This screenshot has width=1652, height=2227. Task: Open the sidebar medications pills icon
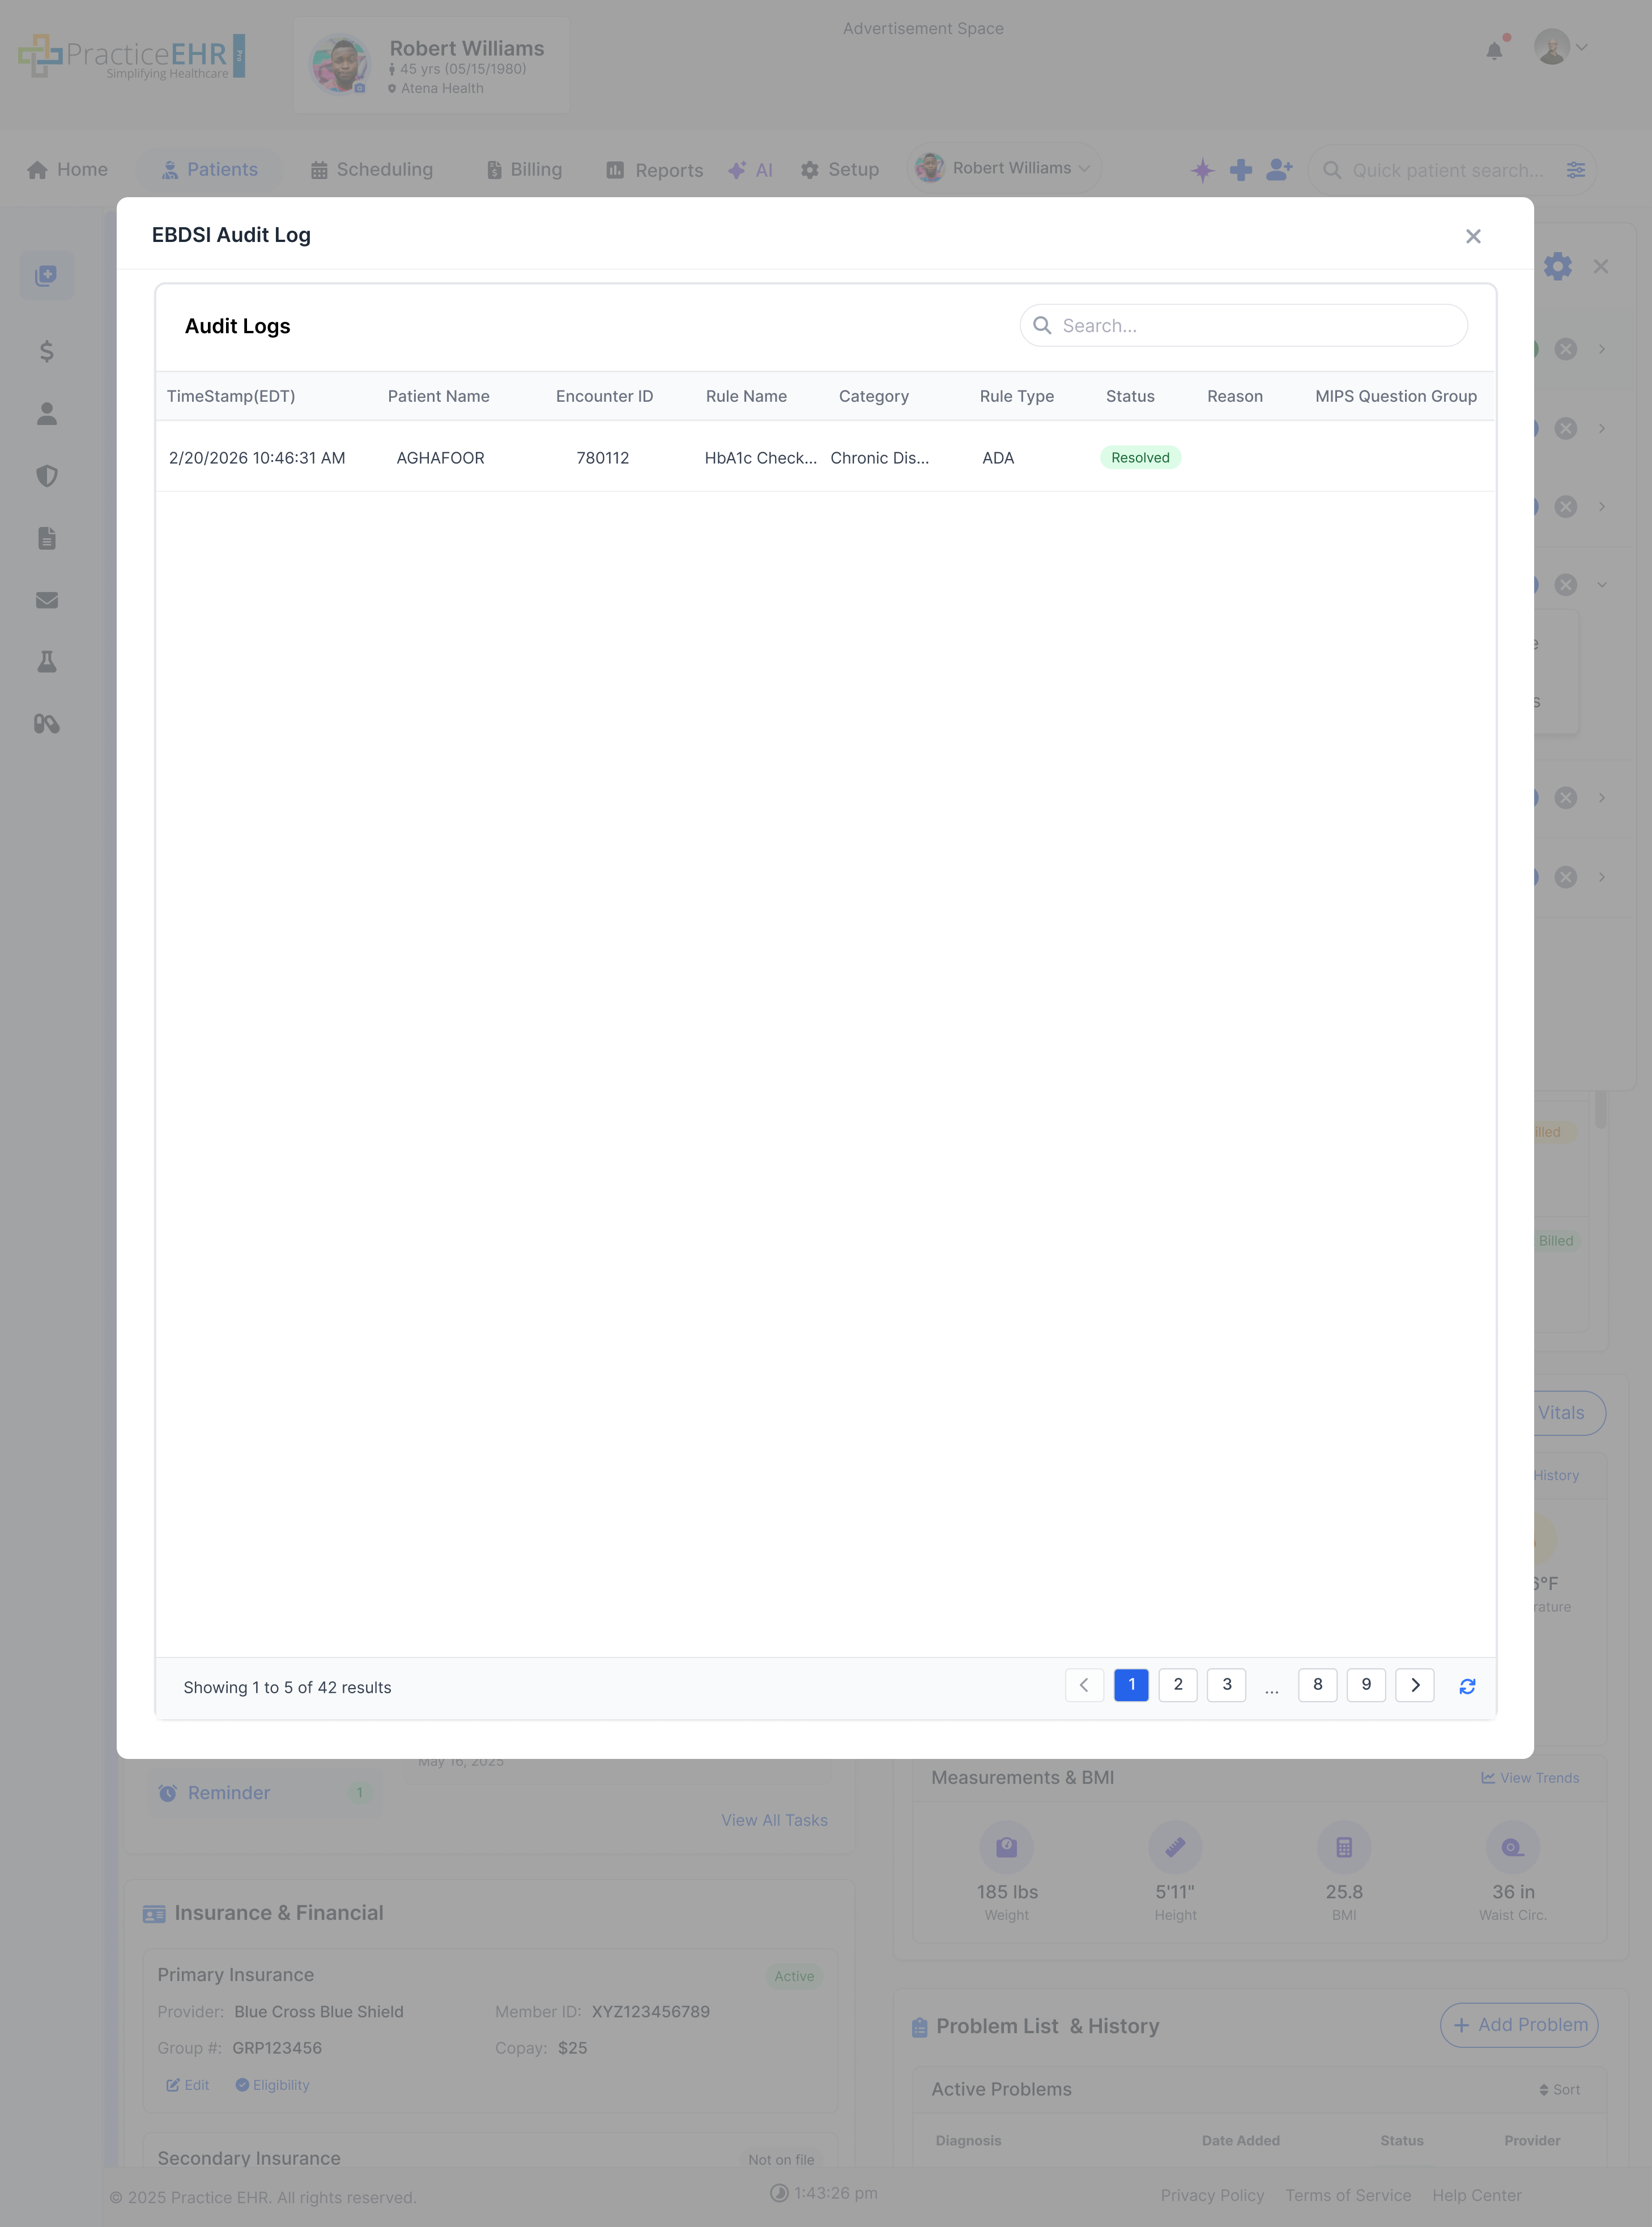pos(46,723)
